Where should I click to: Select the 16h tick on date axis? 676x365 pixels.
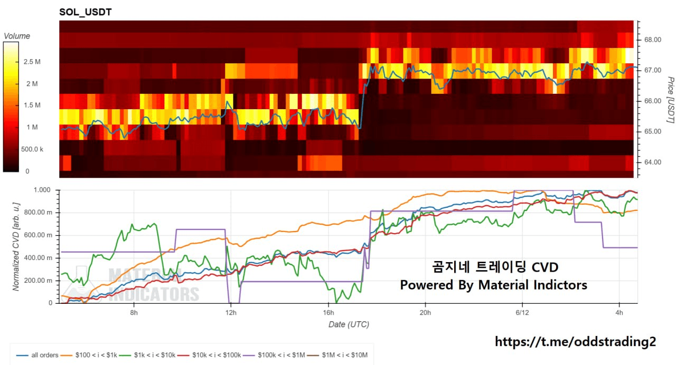(x=328, y=312)
